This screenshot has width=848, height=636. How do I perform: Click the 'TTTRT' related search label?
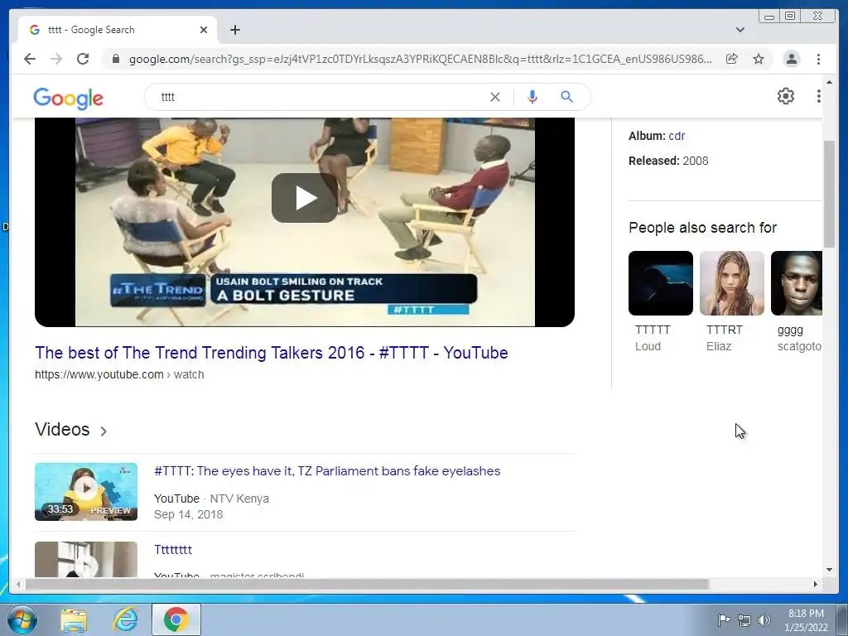coord(724,330)
